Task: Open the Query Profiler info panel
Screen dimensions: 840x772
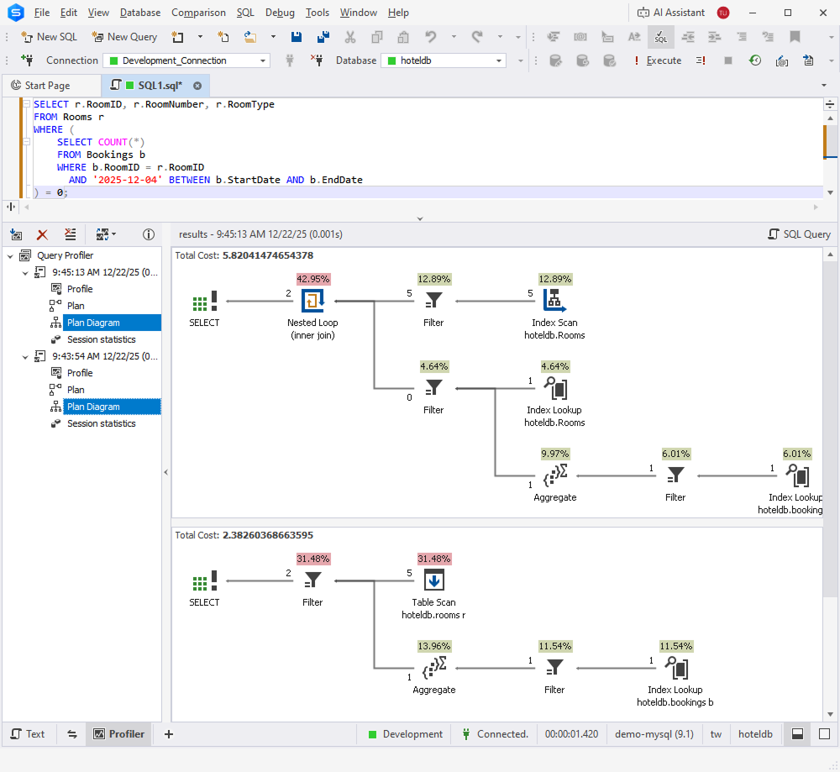Action: click(x=149, y=234)
